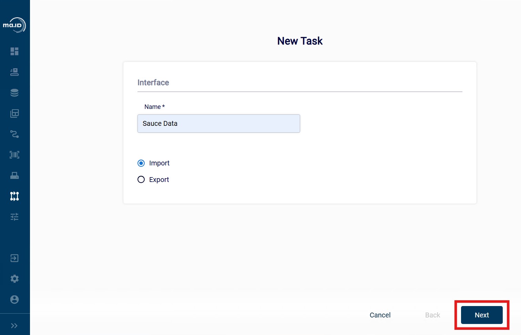The height and width of the screenshot is (335, 521).
Task: Click the Interface section heading
Action: tap(153, 83)
